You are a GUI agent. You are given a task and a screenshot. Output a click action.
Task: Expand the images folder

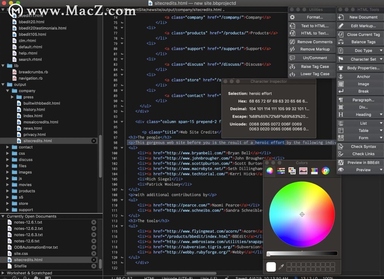[x=8, y=172]
